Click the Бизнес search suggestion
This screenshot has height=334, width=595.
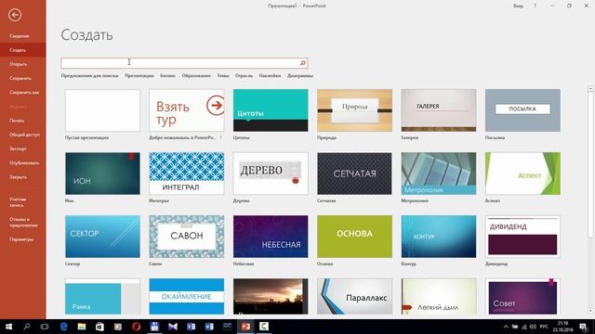pyautogui.click(x=167, y=76)
